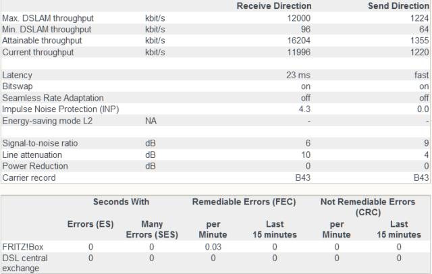The width and height of the screenshot is (432, 274).
Task: Select the Line attenuation row label
Action: pyautogui.click(x=34, y=155)
